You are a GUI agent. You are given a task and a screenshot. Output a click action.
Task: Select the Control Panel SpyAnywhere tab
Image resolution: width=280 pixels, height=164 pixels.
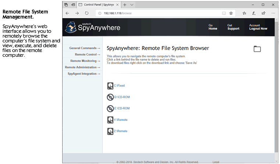[x=99, y=5]
